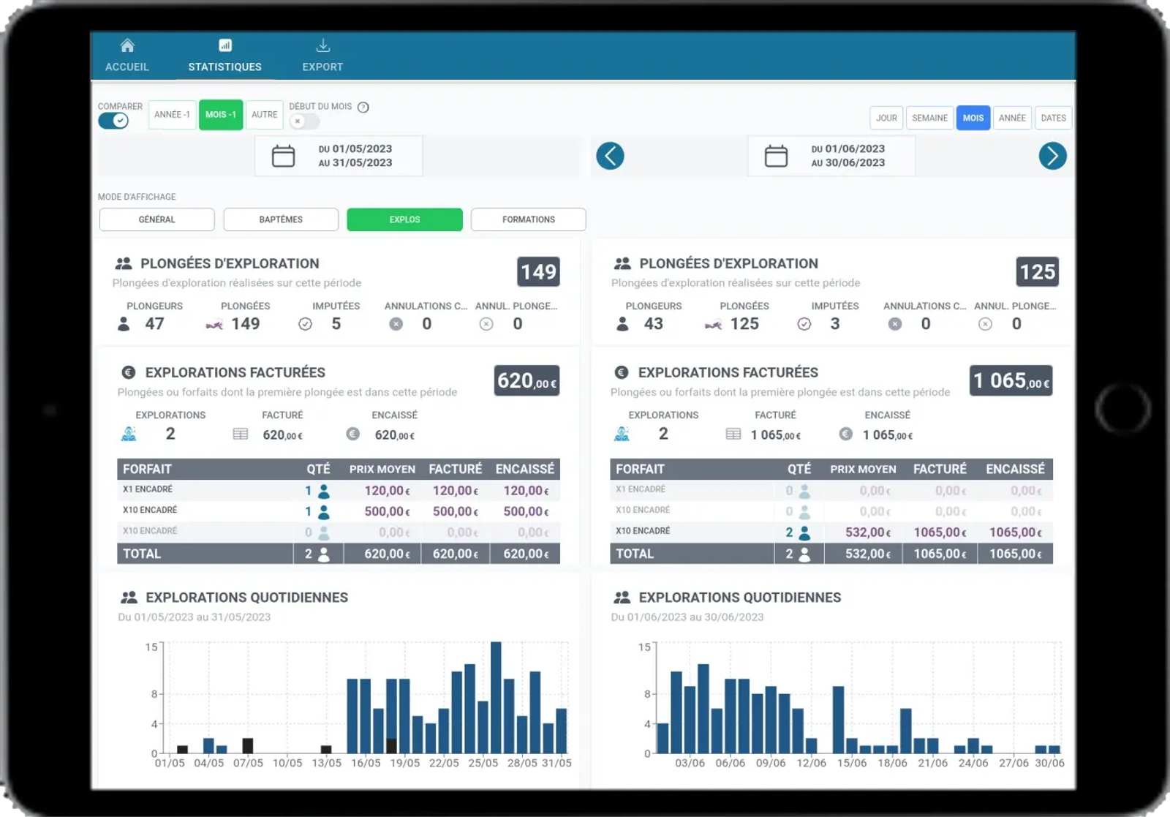Select Mois -1 comparison option
The width and height of the screenshot is (1170, 817).
221,115
